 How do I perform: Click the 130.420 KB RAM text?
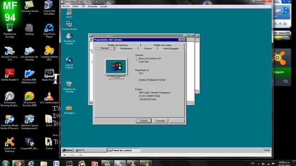pyautogui.click(x=148, y=100)
